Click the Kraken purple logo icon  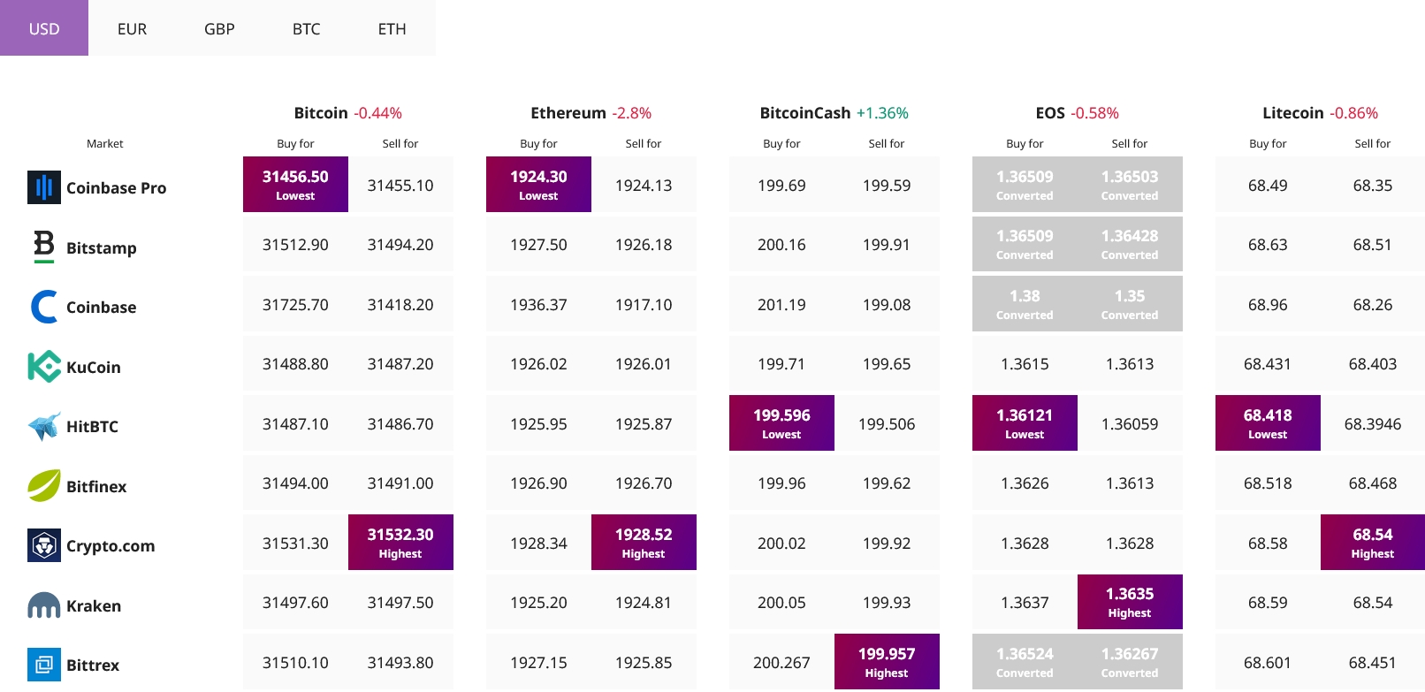point(43,605)
